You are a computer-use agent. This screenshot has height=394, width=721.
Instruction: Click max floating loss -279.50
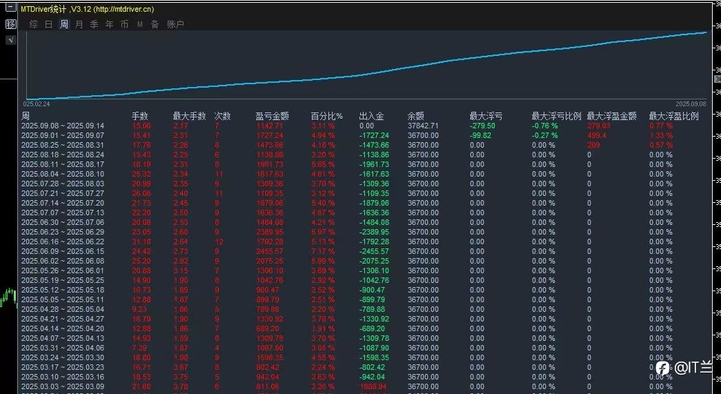tap(482, 126)
